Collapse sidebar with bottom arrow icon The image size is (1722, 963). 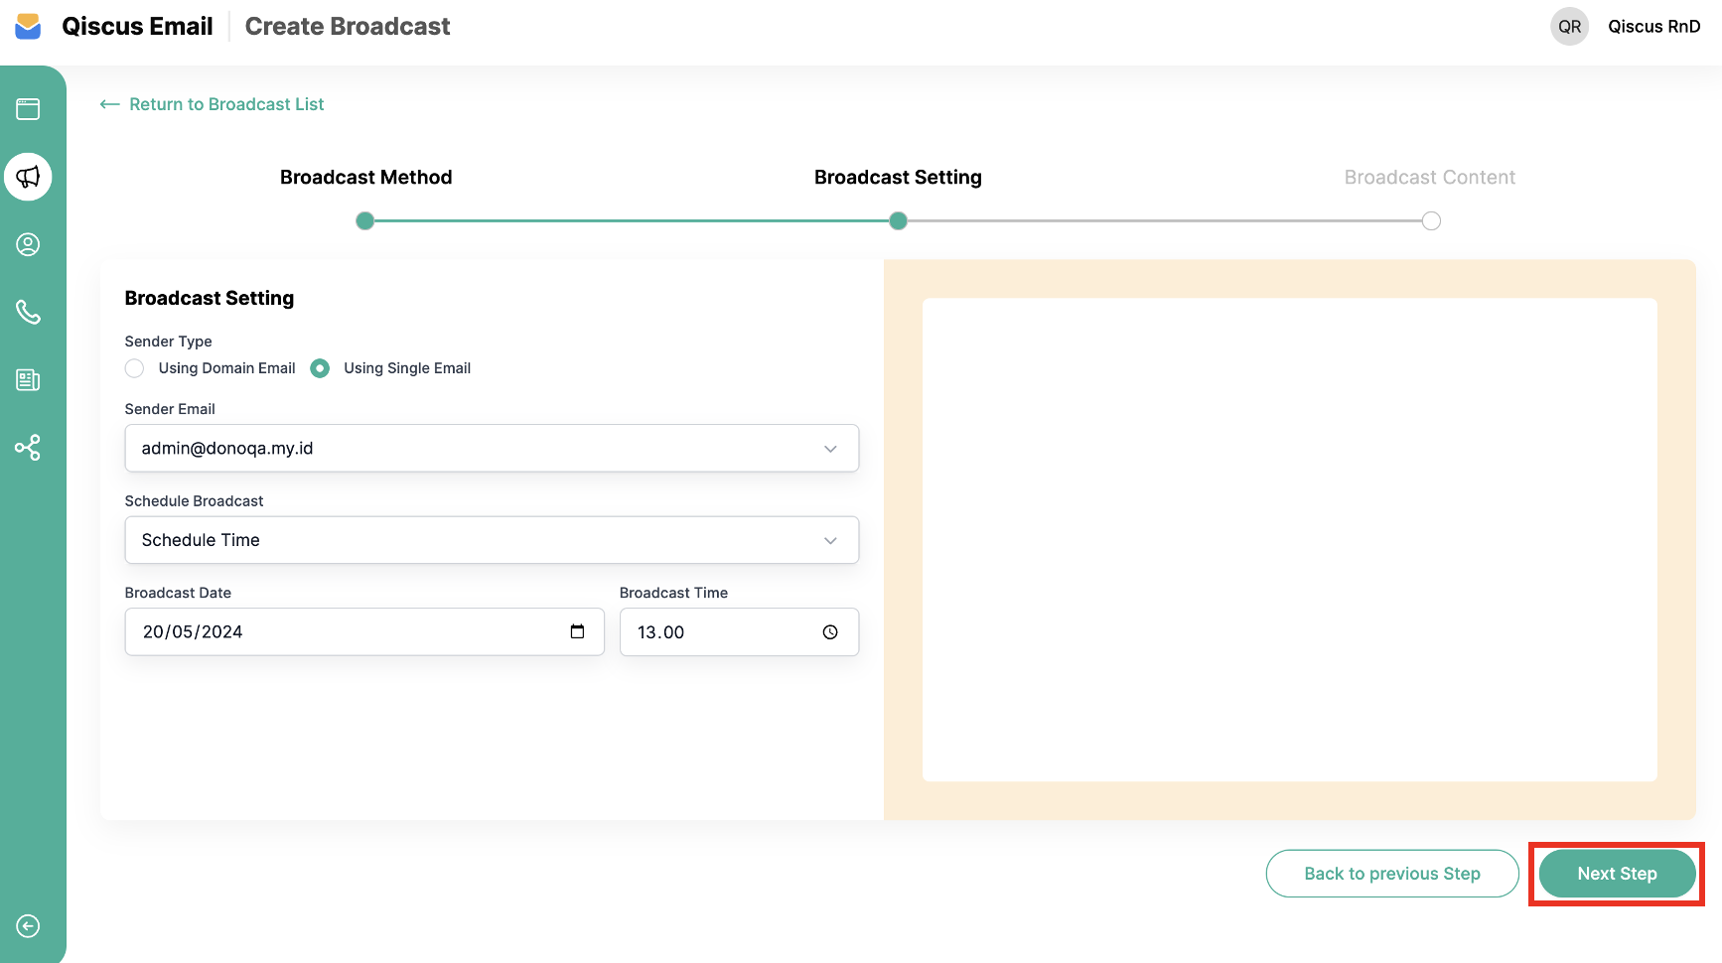tap(28, 926)
